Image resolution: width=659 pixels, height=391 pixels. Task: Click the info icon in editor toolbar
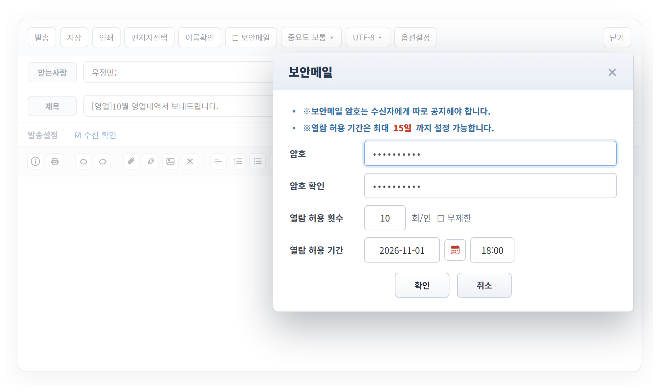(35, 162)
